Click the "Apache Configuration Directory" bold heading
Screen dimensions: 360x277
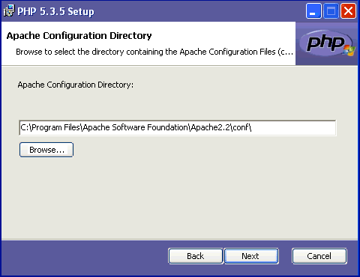tap(79, 36)
